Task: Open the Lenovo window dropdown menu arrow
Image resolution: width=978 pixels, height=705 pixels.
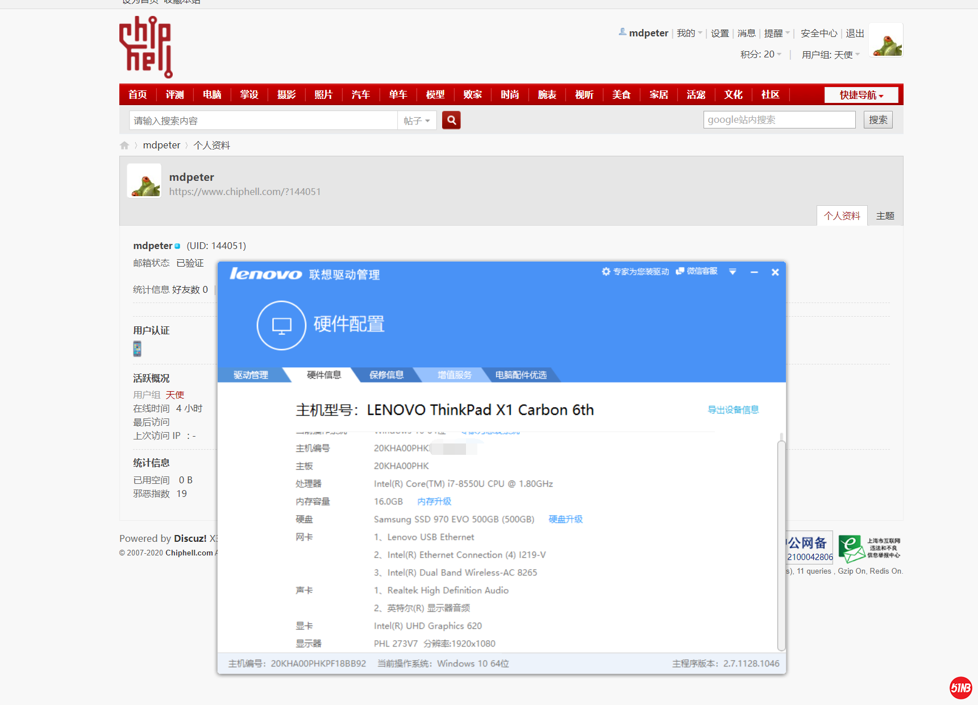Action: click(733, 272)
